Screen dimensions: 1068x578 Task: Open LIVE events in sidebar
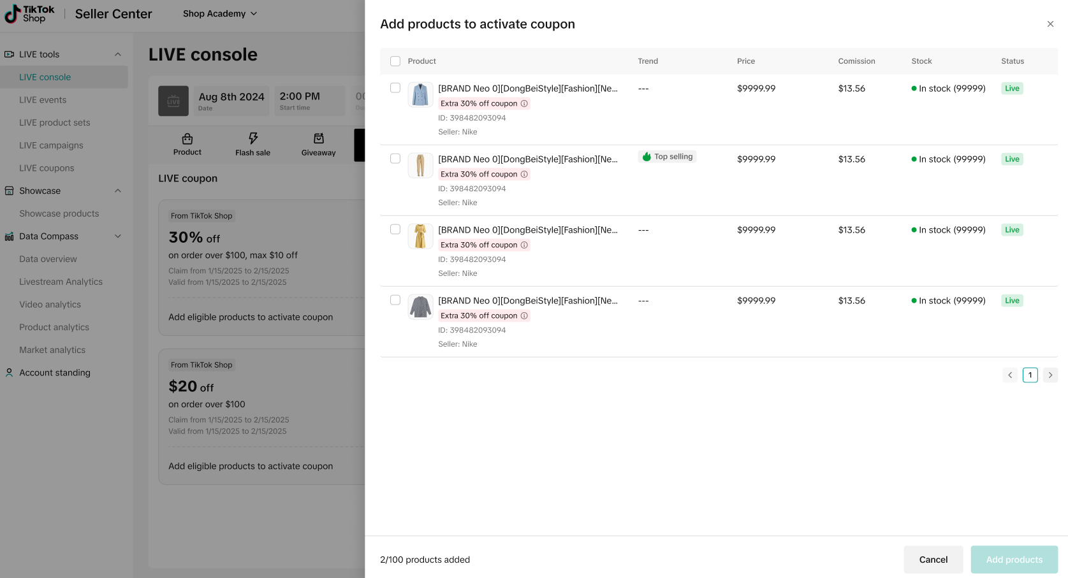(43, 100)
